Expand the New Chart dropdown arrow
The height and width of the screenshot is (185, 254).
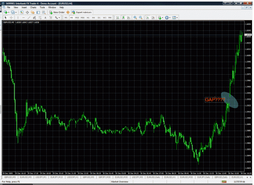9,13
